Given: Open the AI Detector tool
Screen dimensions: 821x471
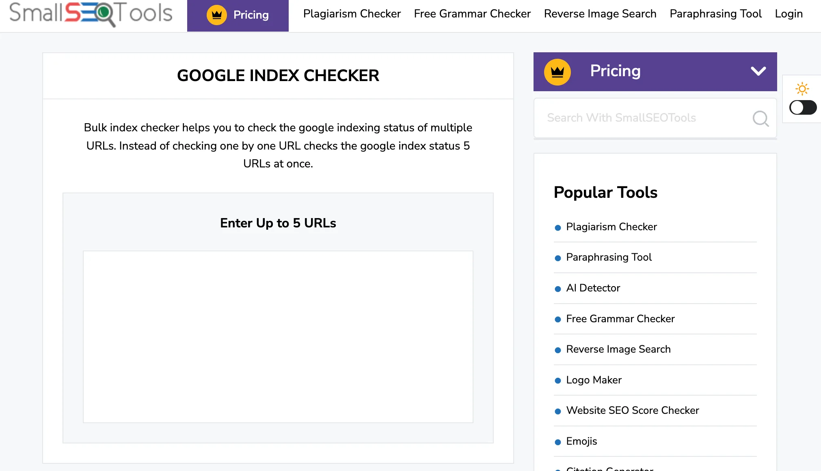Looking at the screenshot, I should [x=593, y=288].
